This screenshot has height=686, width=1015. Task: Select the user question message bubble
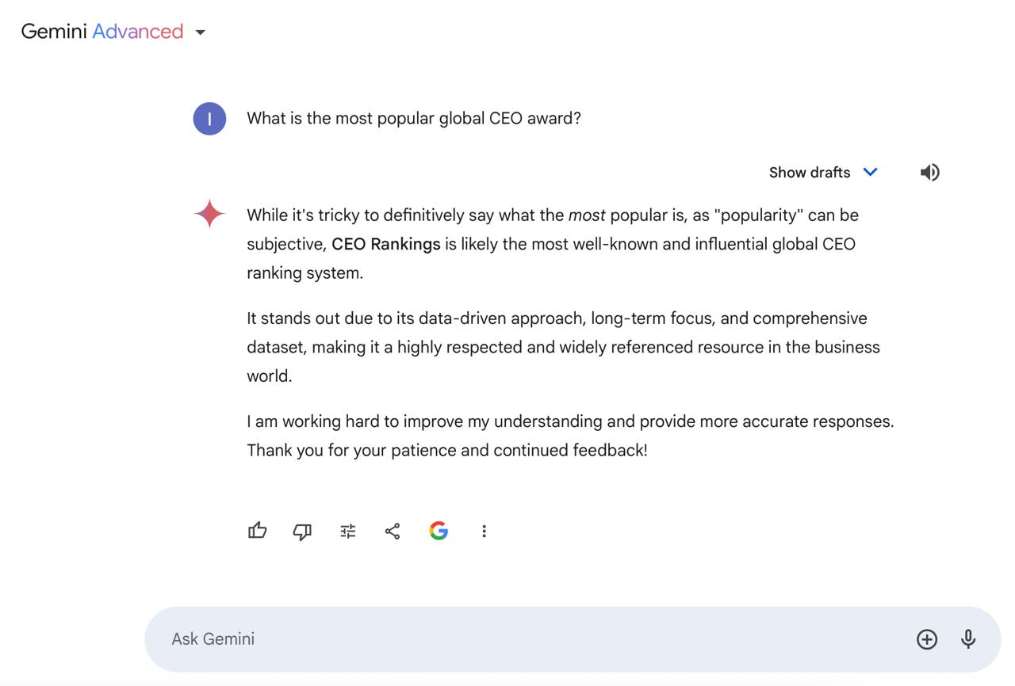pos(413,118)
